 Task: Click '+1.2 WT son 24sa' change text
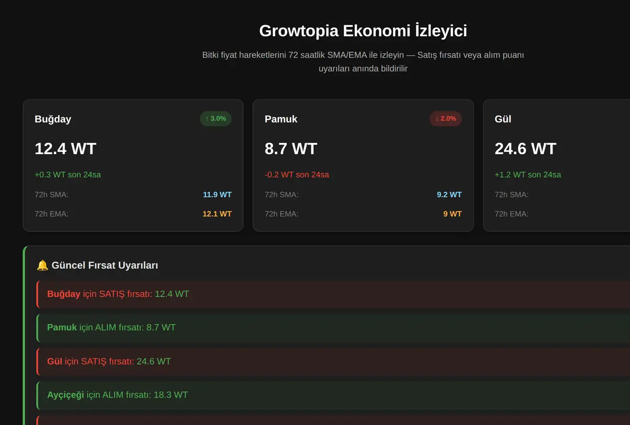(x=528, y=175)
